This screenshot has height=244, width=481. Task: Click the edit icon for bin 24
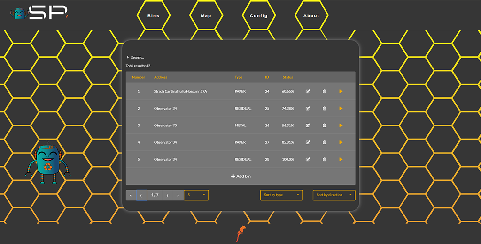(x=308, y=91)
